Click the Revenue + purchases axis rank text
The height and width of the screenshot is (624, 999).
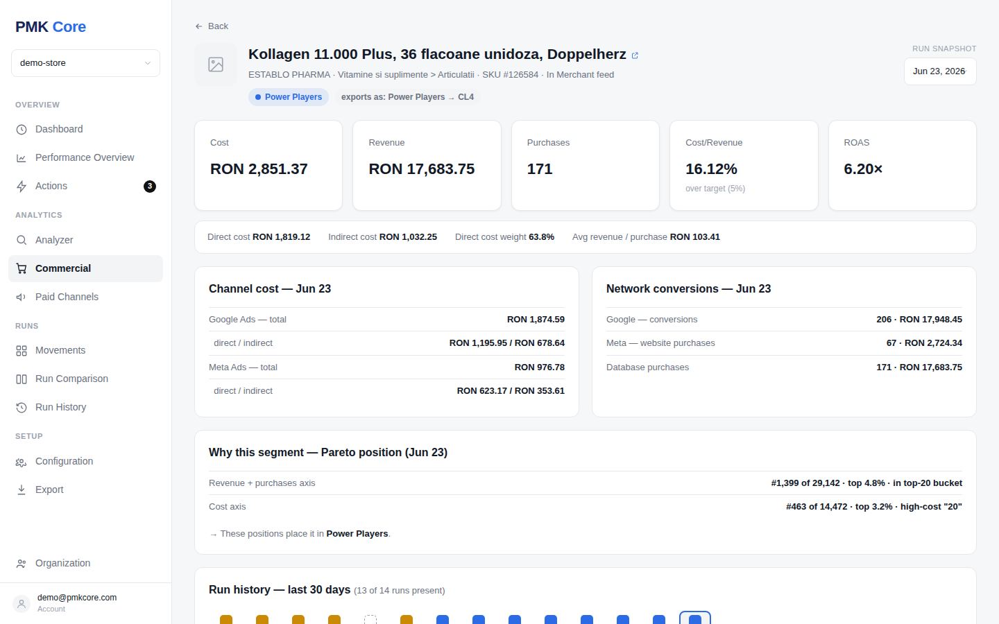click(x=866, y=483)
